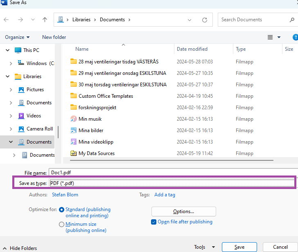The image size is (298, 252).
Task: Cancel the Save As dialog
Action: (x=280, y=247)
